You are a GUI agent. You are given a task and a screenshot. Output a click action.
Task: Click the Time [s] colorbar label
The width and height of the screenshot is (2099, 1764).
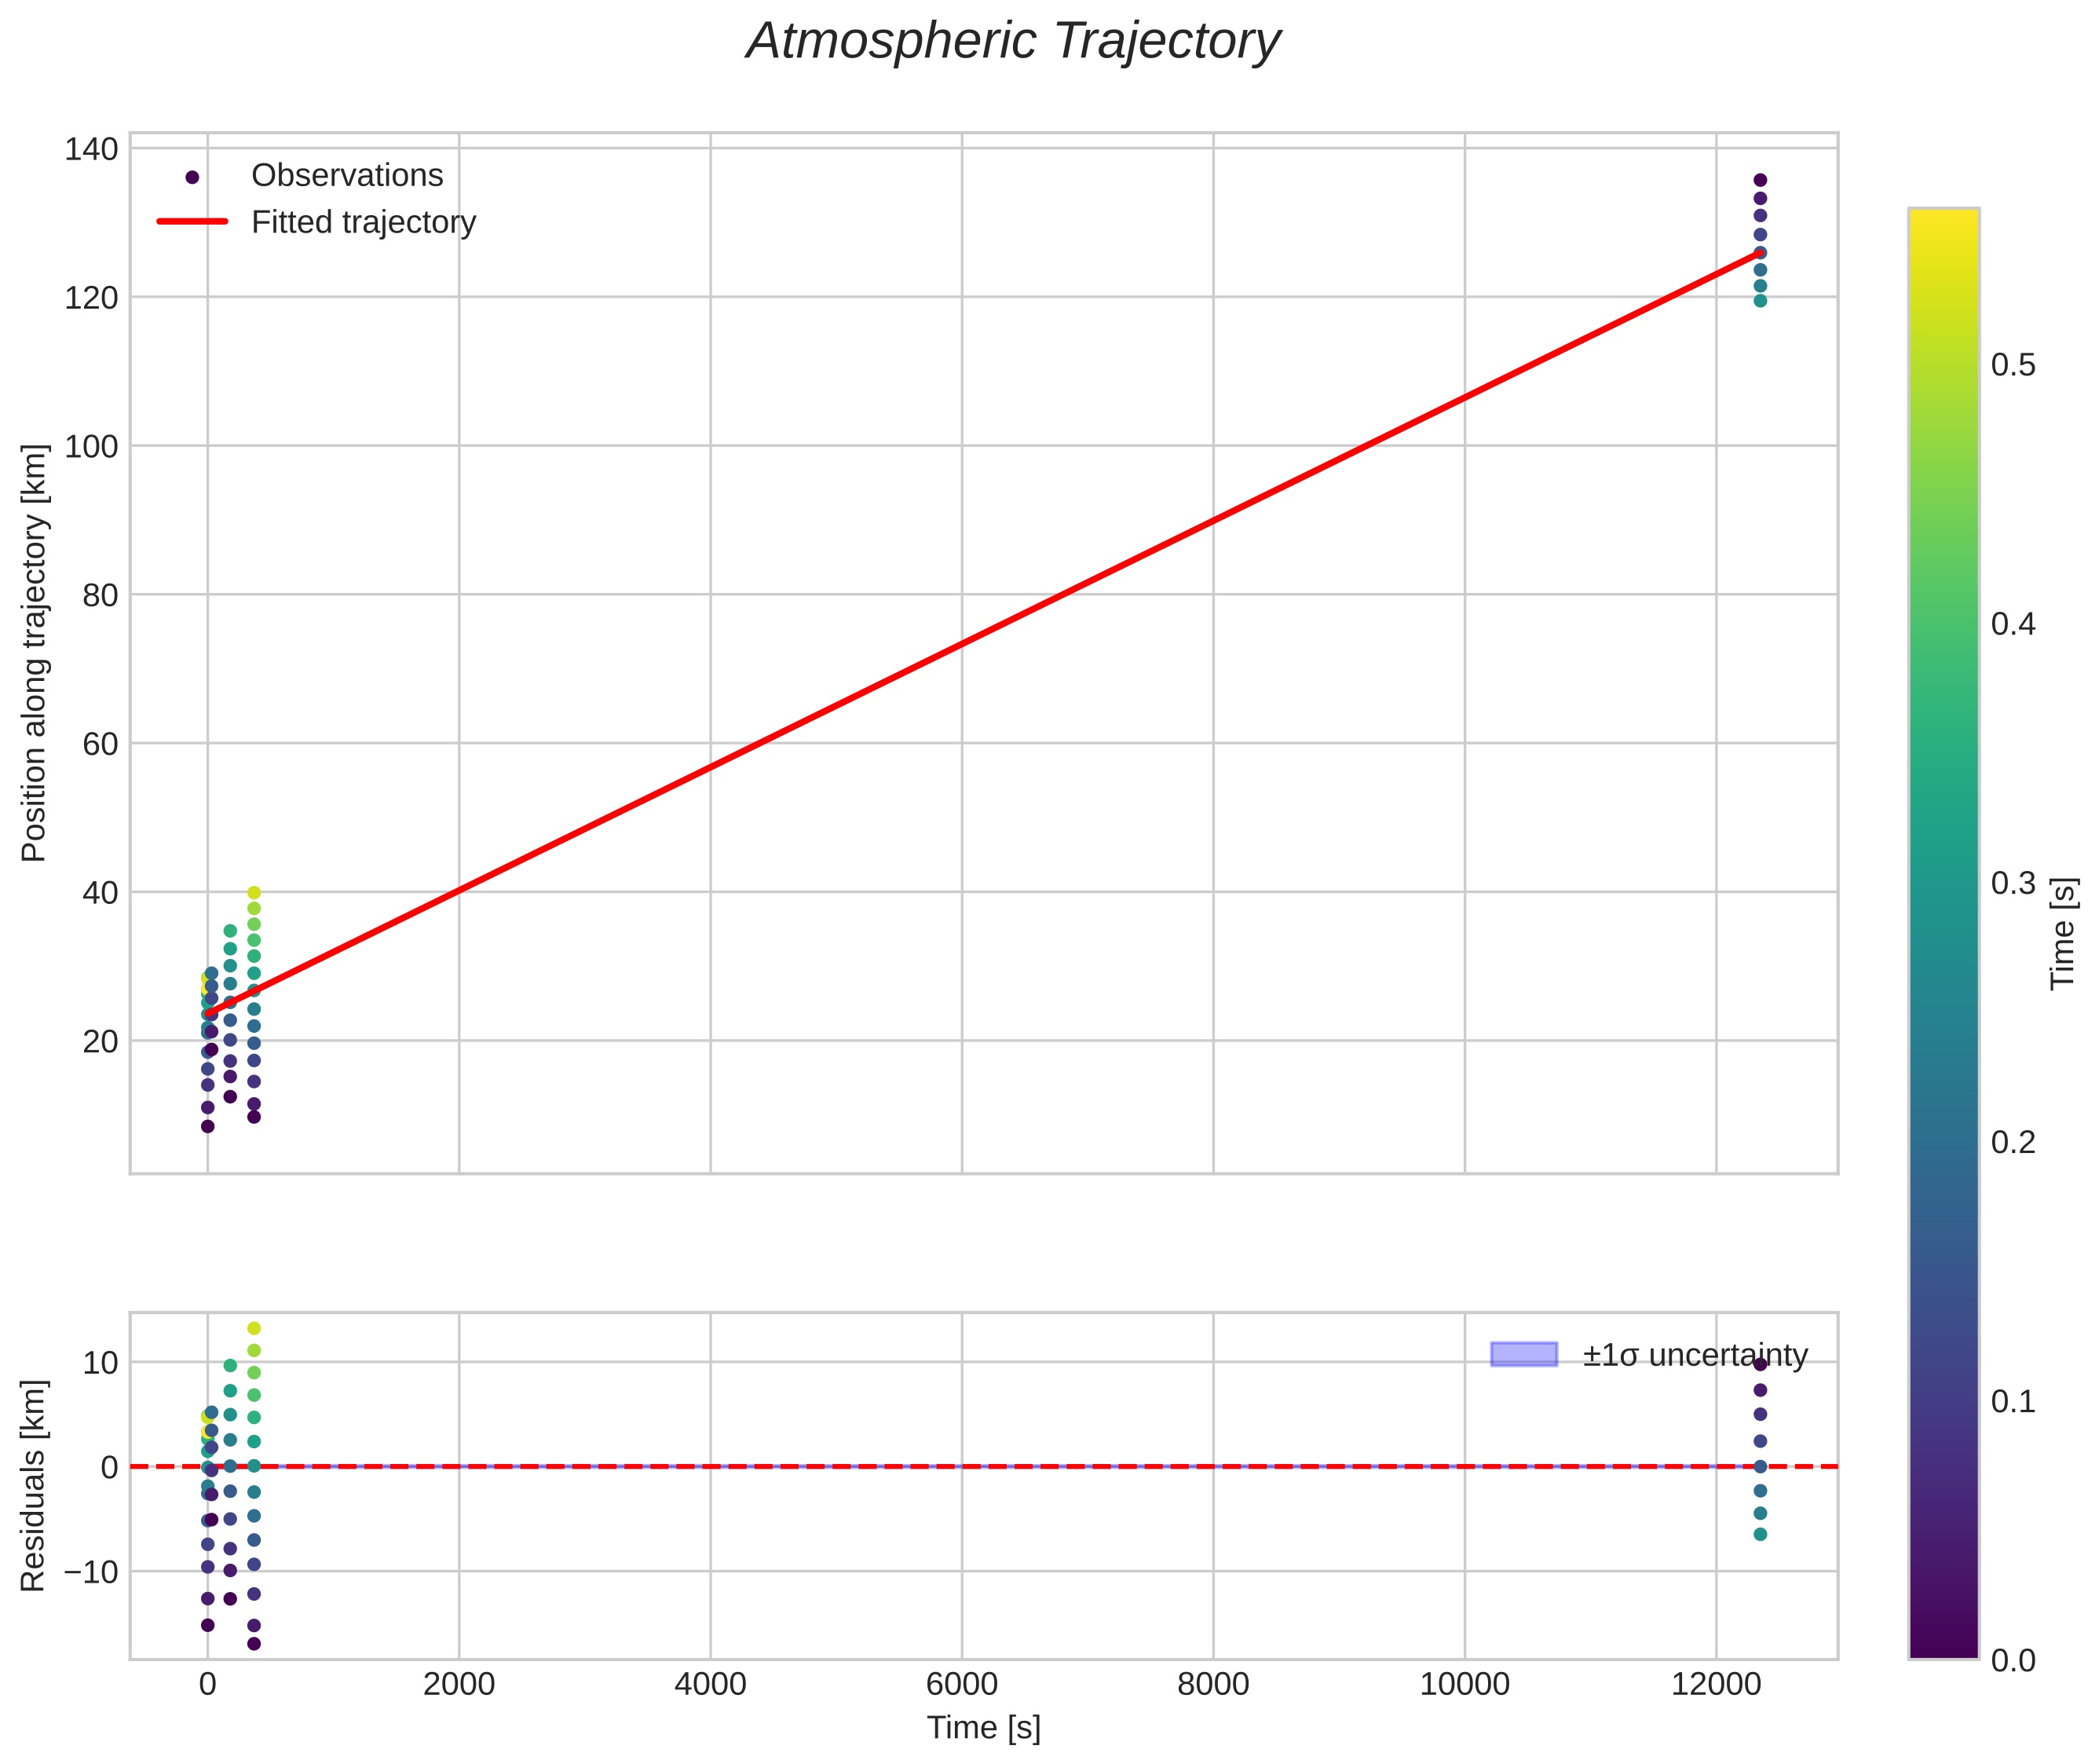click(2063, 933)
